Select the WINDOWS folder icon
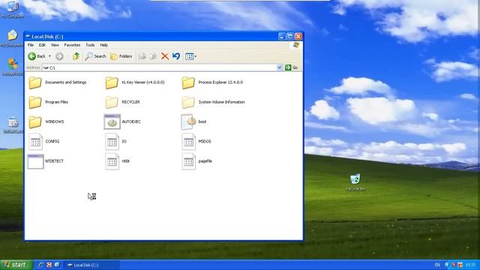Screen dimensions: 480x270 [x=35, y=121]
